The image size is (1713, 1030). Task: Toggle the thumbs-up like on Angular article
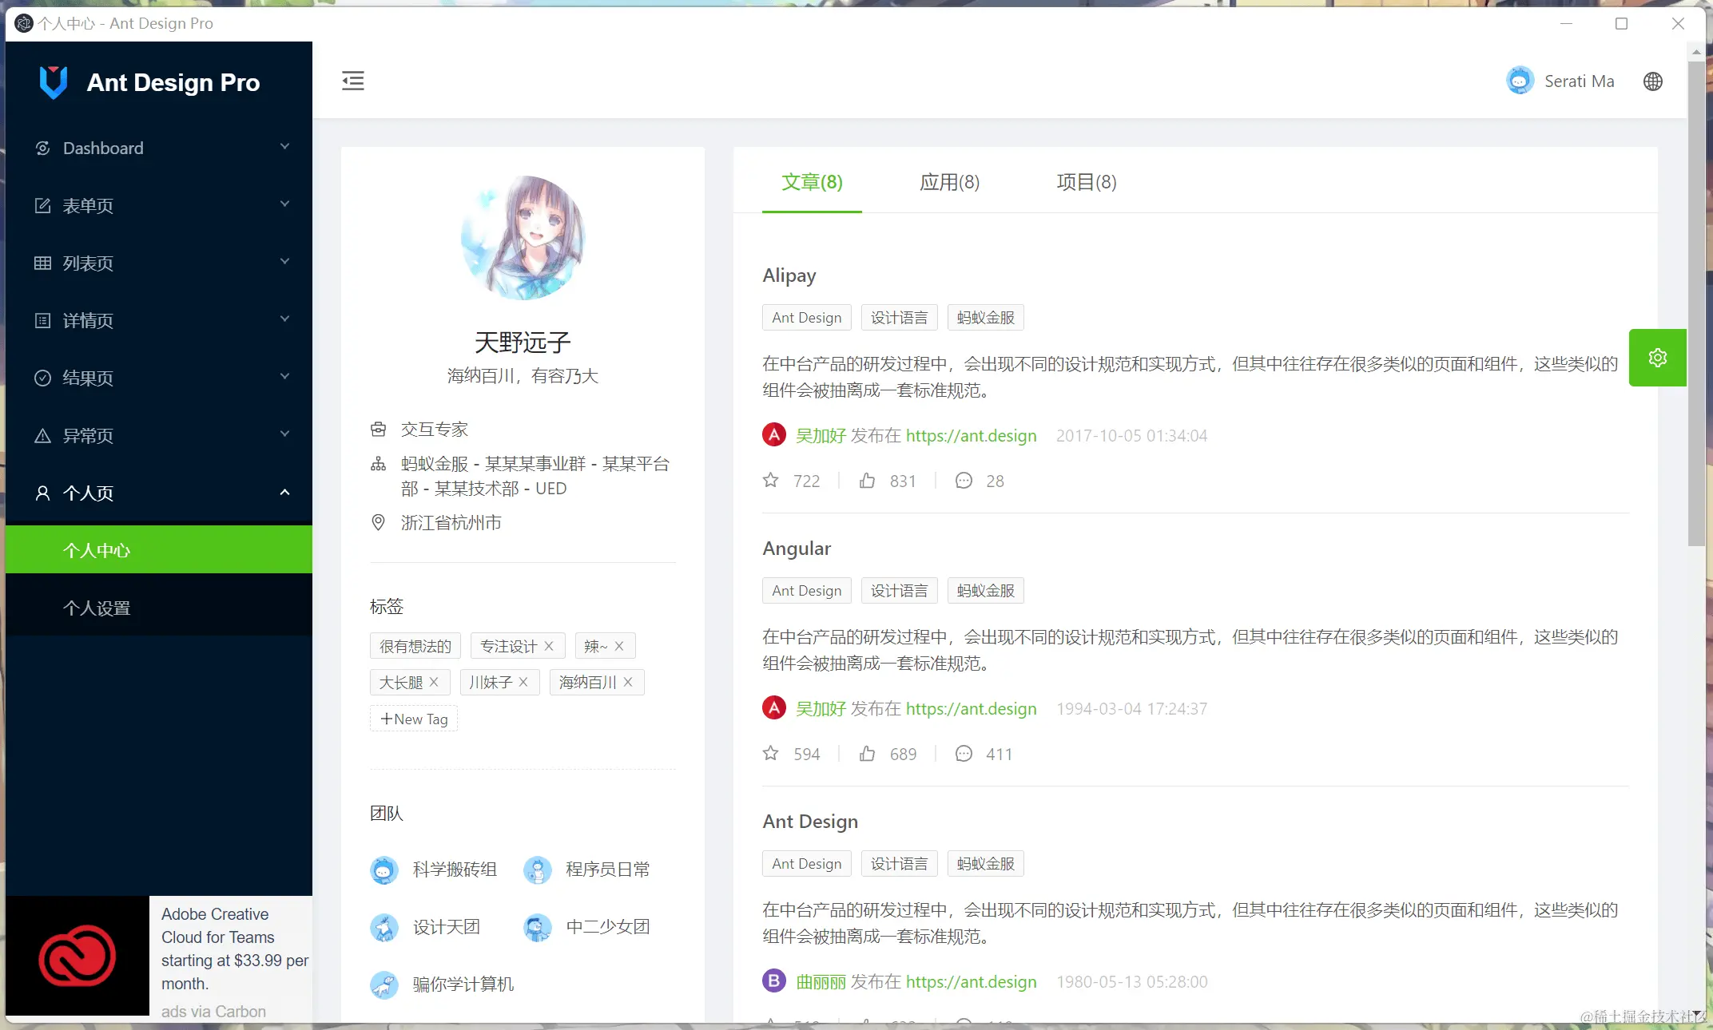click(x=868, y=753)
